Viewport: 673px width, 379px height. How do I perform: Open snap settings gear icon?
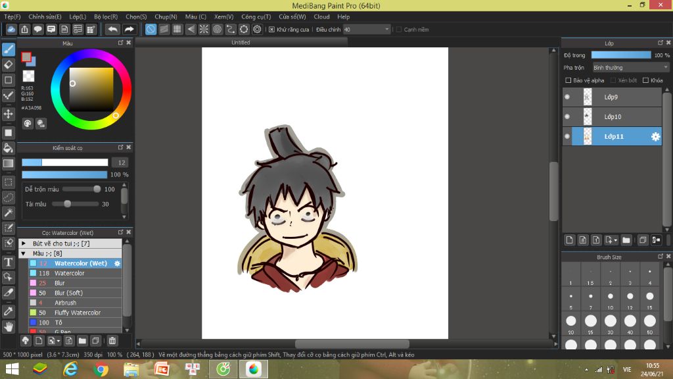257,29
